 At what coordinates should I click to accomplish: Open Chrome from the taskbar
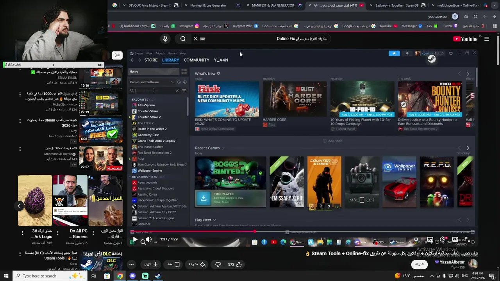pos(120,276)
